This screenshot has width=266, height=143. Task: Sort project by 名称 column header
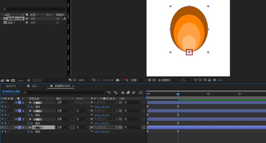click(x=7, y=15)
